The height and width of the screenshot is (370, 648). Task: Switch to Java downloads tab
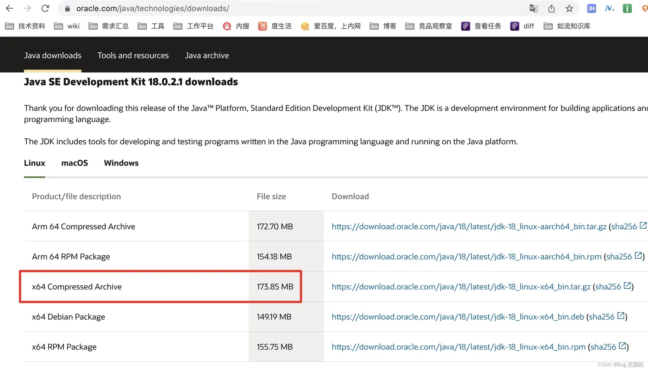[53, 55]
